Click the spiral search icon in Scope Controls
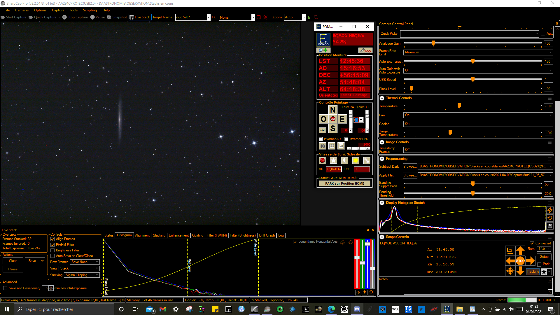 click(x=510, y=251)
